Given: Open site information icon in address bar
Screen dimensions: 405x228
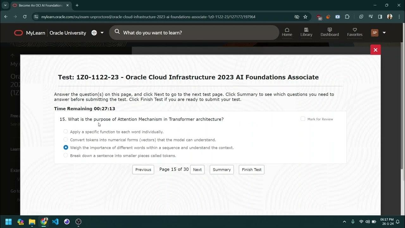Looking at the screenshot, I should 36,17.
